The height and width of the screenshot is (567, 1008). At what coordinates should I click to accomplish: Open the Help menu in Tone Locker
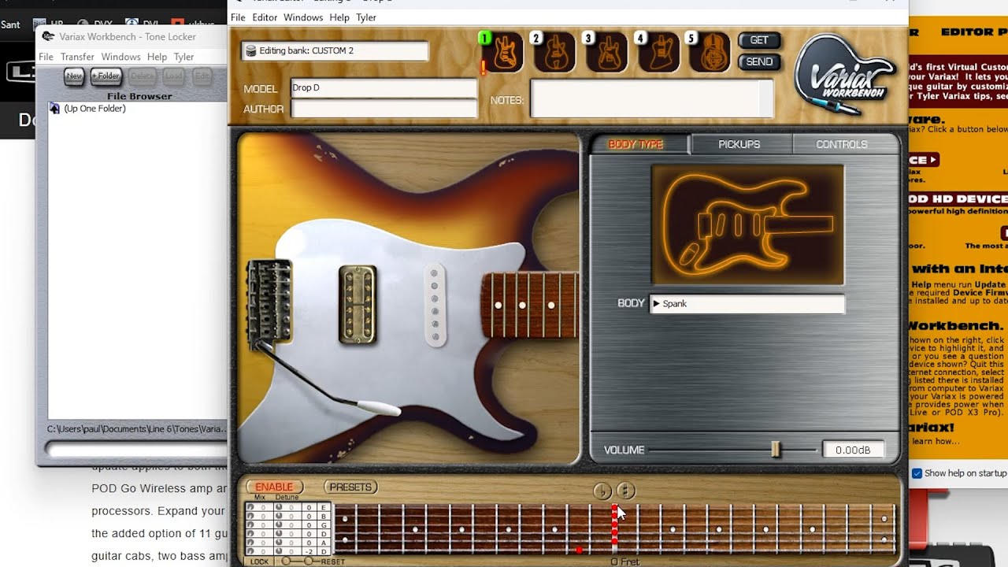tap(157, 57)
